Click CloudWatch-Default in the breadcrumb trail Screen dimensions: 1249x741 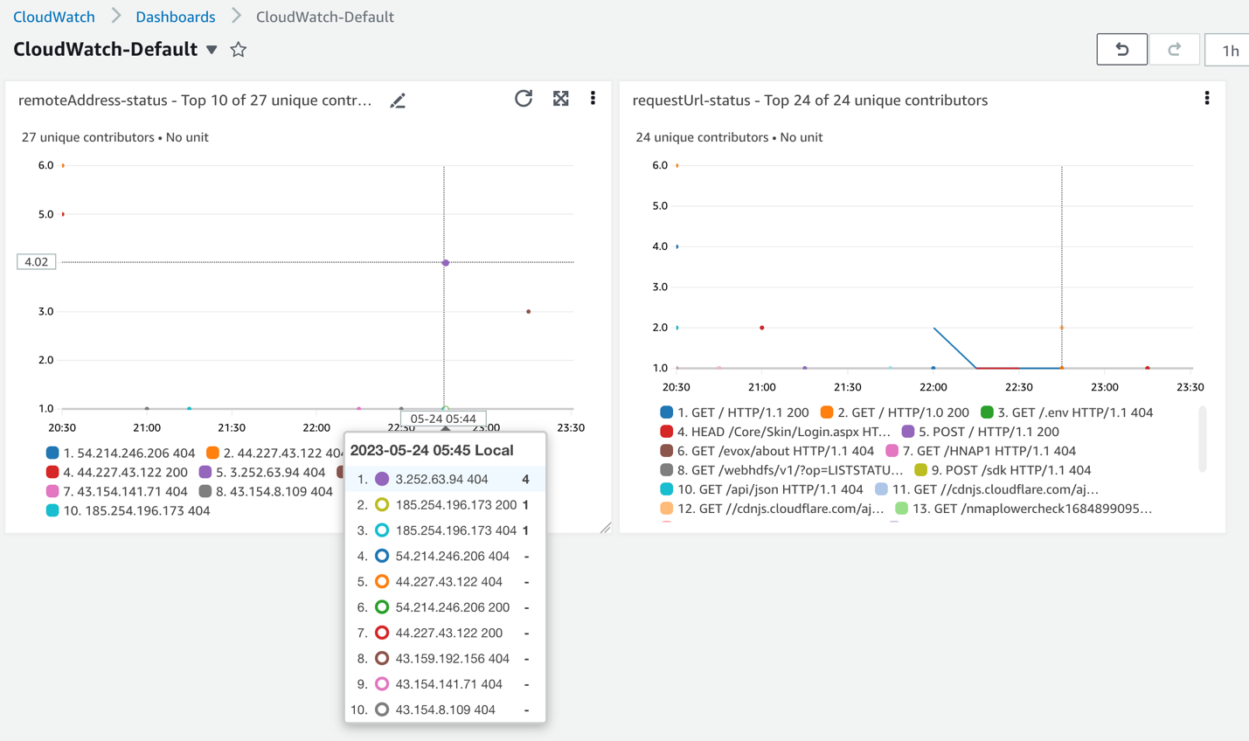(x=324, y=16)
